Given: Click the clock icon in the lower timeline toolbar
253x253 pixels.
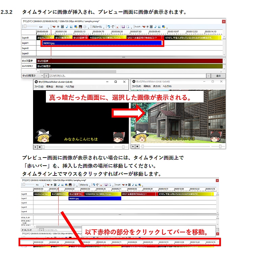Looking at the screenshot, I should click(74, 185).
